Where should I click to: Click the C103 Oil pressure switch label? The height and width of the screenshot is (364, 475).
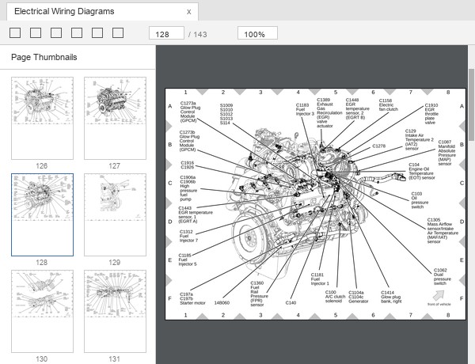coord(420,200)
